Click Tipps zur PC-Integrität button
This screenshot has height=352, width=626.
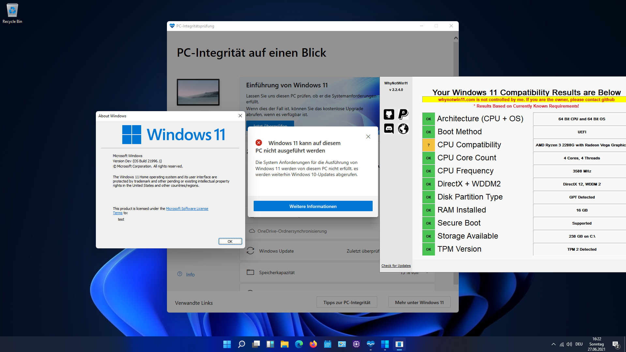click(347, 302)
